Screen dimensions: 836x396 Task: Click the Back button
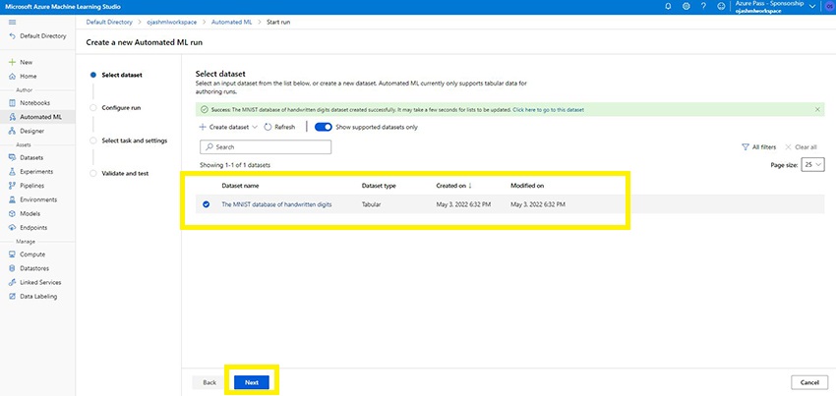pos(209,382)
